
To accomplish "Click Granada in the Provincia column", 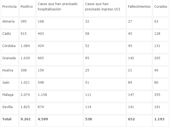I will coord(9,58).
